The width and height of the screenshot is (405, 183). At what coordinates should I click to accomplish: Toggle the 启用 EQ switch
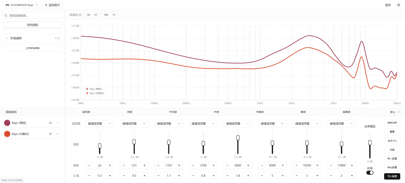click(370, 173)
